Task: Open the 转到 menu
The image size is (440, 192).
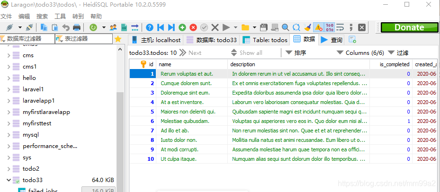Action: pos(78,16)
